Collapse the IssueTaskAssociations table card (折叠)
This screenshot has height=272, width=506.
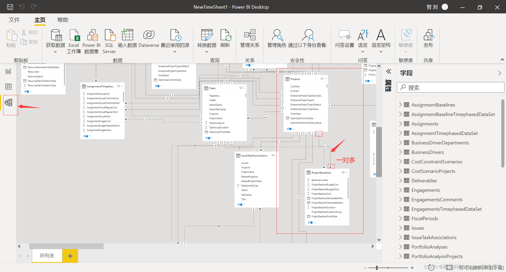[241, 205]
